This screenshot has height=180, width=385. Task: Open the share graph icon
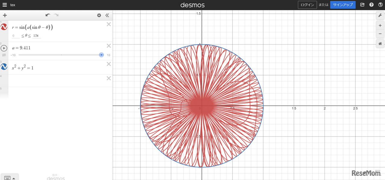pos(362,5)
